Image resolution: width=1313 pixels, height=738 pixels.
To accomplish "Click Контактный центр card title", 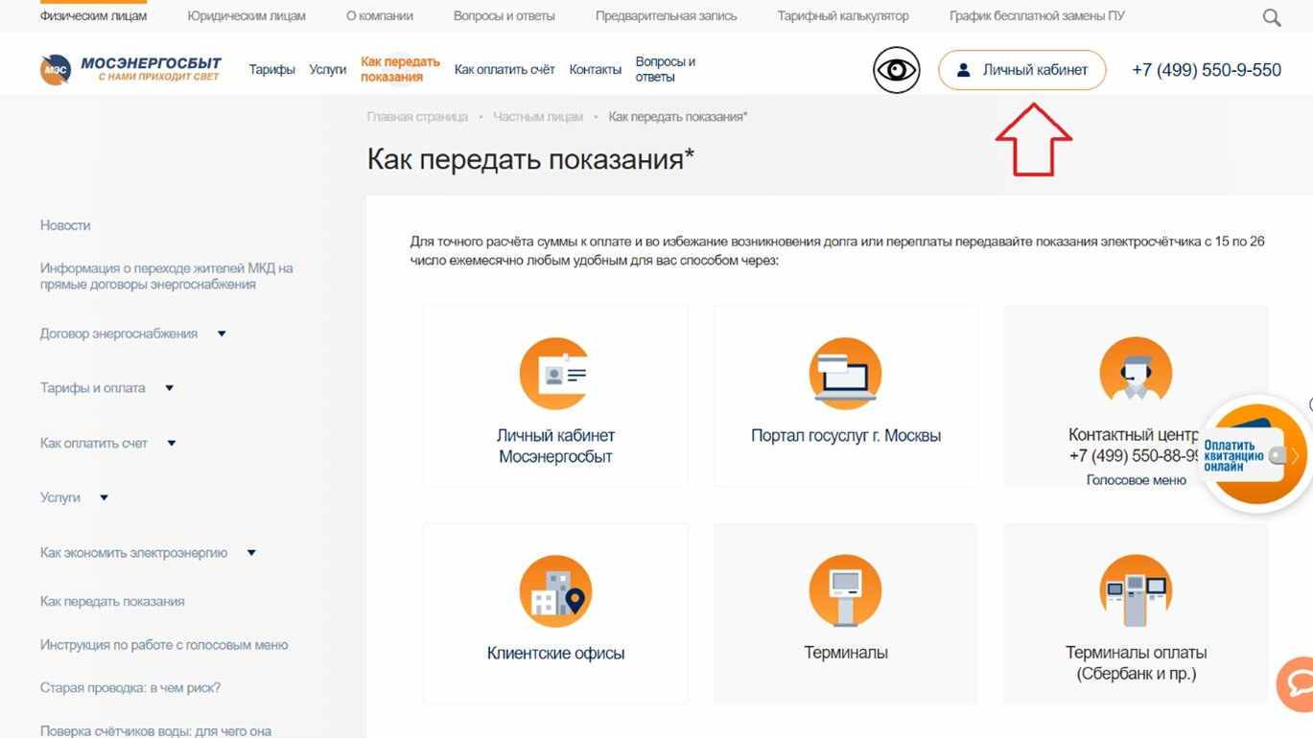I will [x=1136, y=435].
